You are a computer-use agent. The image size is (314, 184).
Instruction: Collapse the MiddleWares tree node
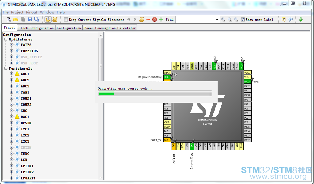(6, 39)
